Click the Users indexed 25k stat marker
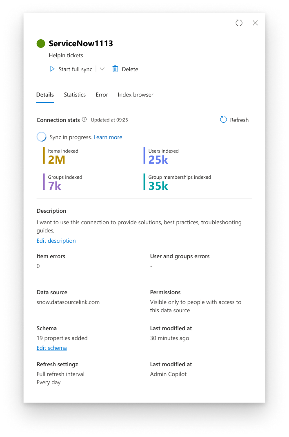The width and height of the screenshot is (289, 437). pos(144,155)
